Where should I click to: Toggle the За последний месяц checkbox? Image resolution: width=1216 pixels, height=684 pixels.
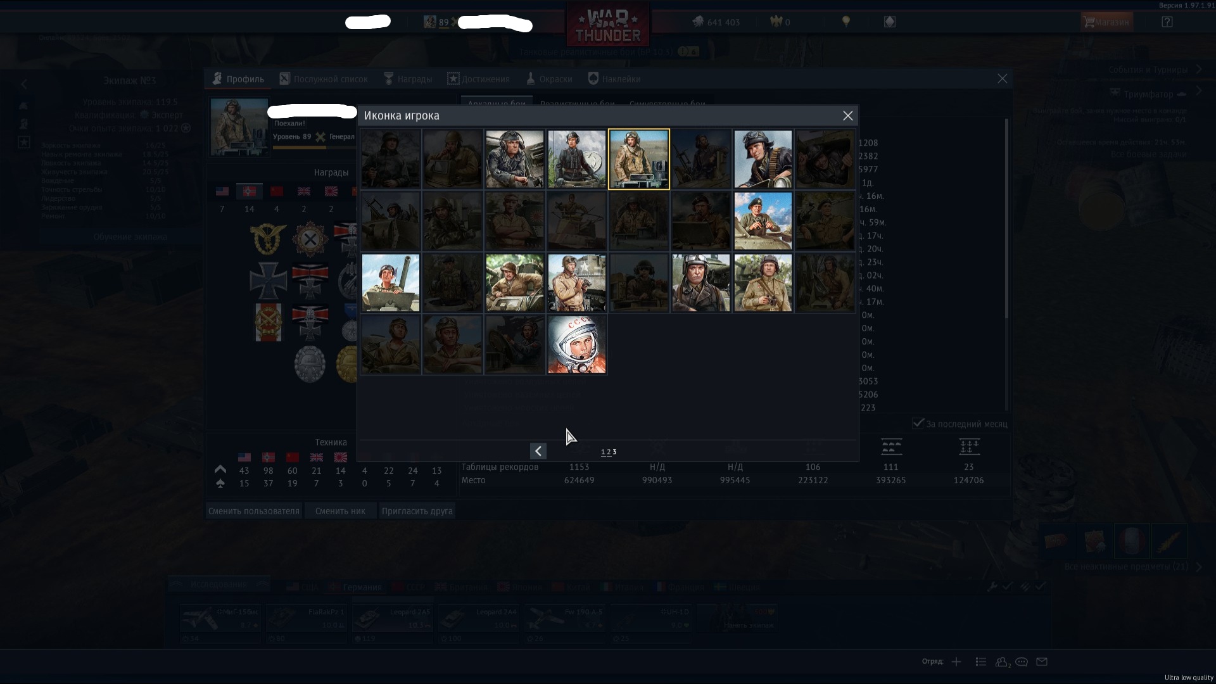tap(918, 423)
